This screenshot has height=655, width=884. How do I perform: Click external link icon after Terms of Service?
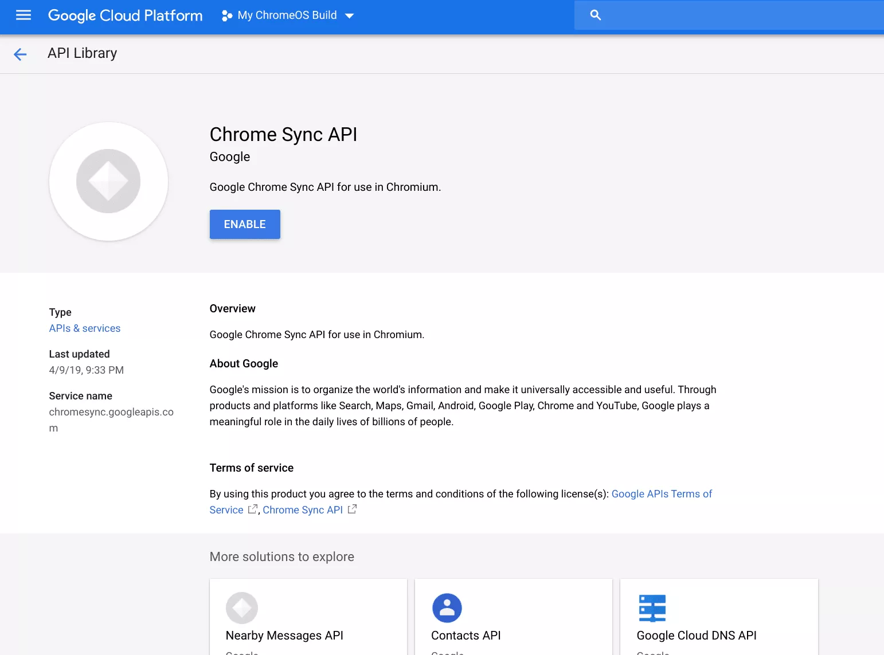click(252, 509)
